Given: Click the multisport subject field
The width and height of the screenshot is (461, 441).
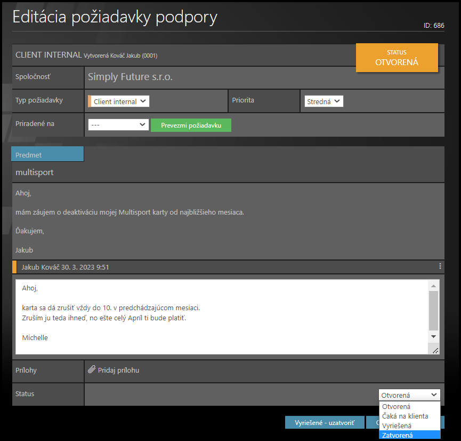Looking at the screenshot, I should coord(228,172).
